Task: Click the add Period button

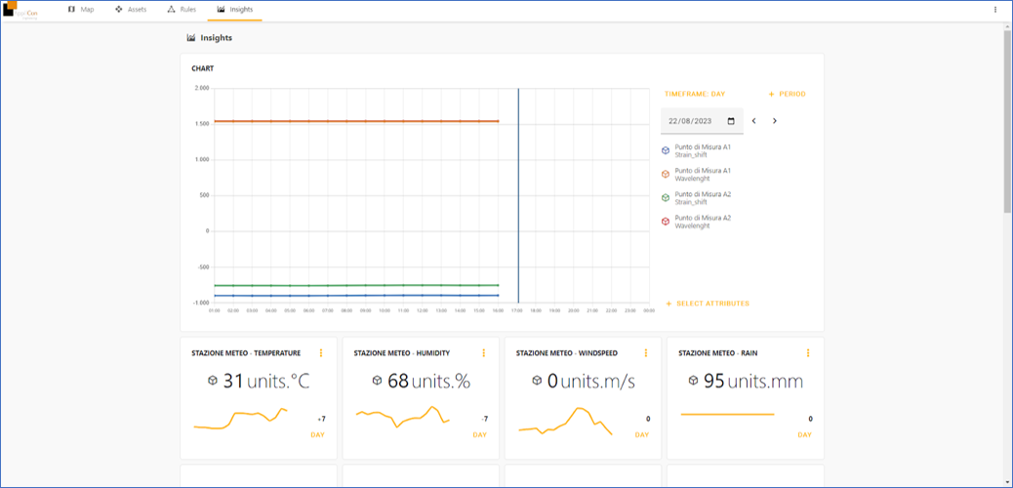Action: click(x=787, y=95)
